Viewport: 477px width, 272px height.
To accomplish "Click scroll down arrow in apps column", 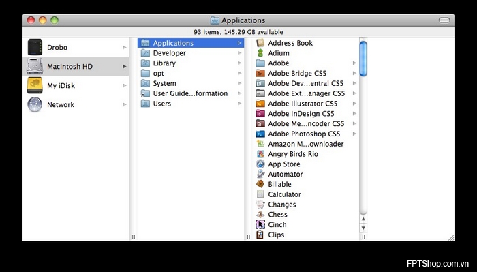I will click(363, 228).
